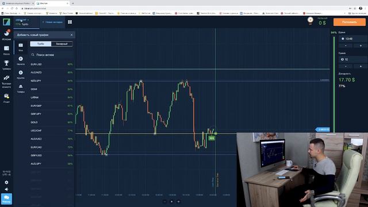Open a new browser tab with plus
368x207 pixels.
pos(73,3)
